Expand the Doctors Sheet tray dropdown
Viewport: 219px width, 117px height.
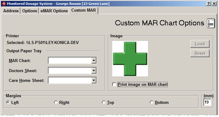(x=94, y=71)
